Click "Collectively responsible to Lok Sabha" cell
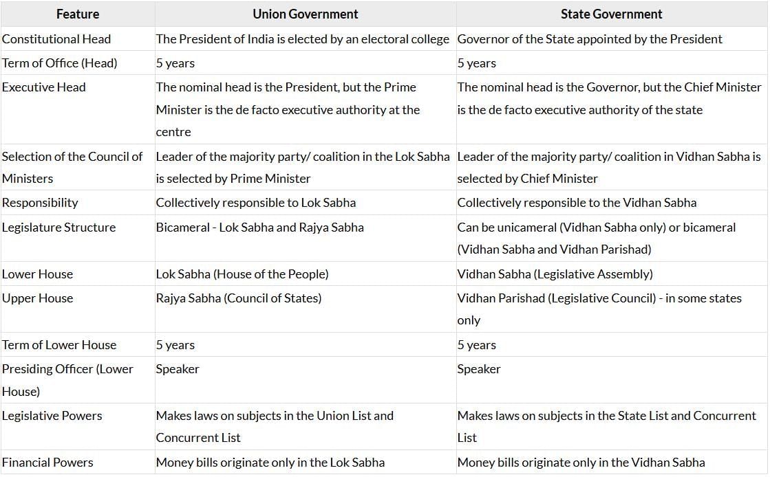 (x=256, y=203)
